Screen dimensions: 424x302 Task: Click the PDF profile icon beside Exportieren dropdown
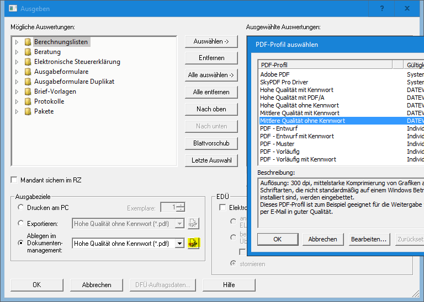pos(193,223)
